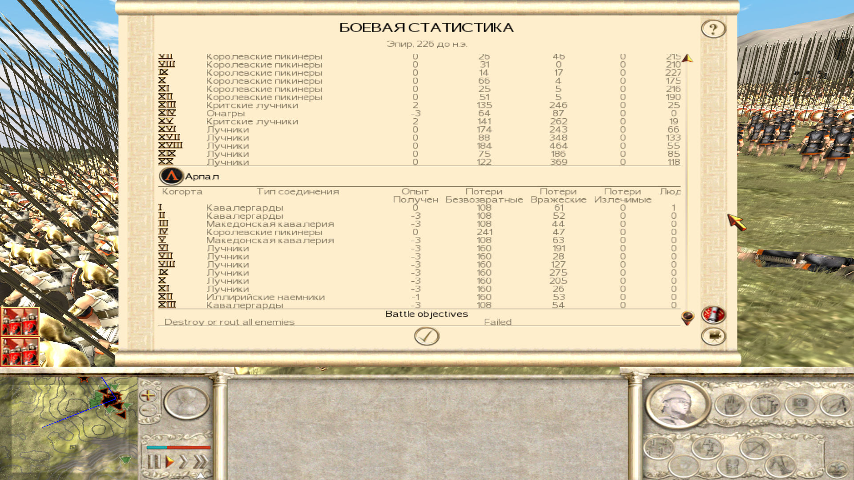Click the red banner icon beside the scroll
The image size is (854, 480).
pos(713,315)
